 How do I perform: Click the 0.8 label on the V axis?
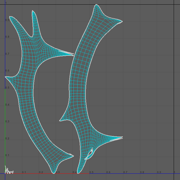point(7,37)
